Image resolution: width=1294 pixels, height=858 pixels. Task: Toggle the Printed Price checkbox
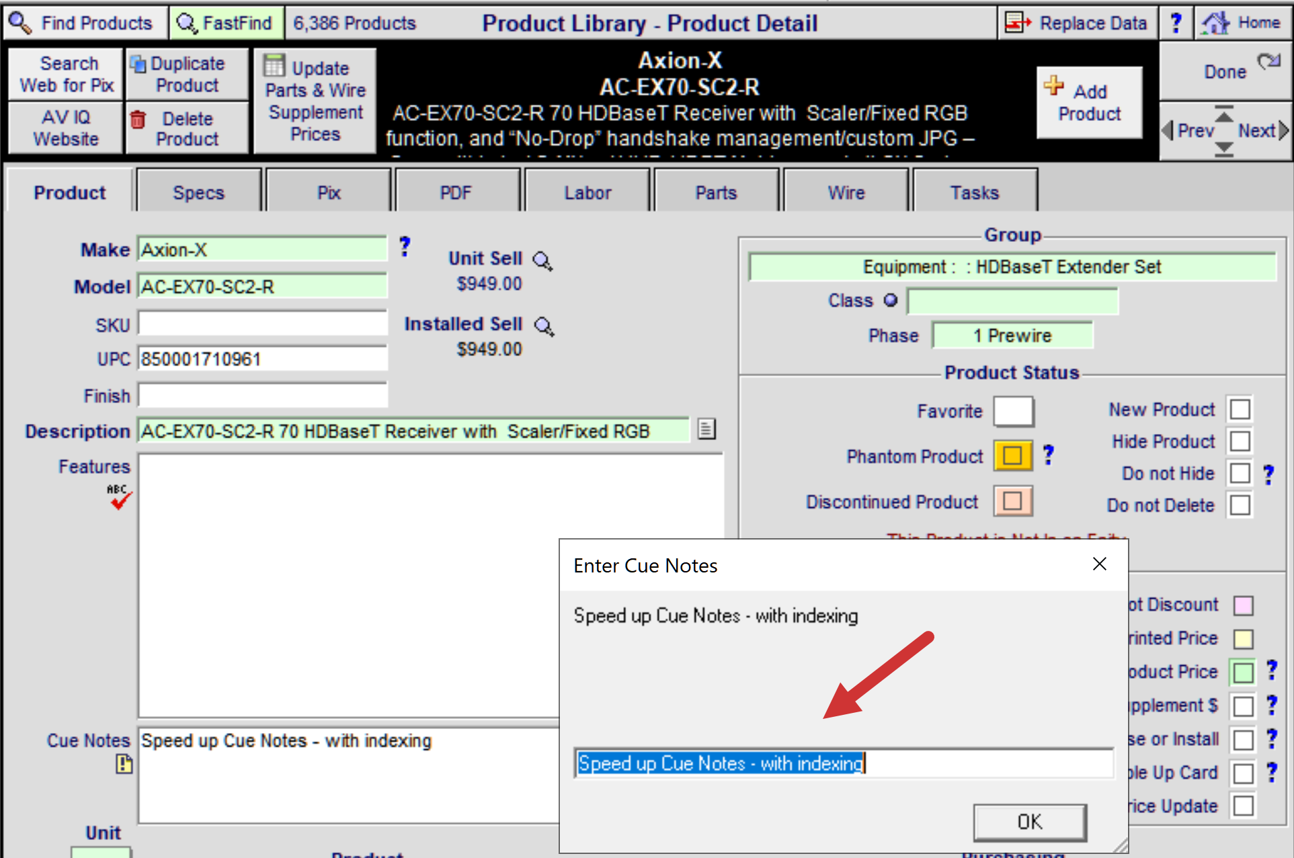coord(1244,638)
